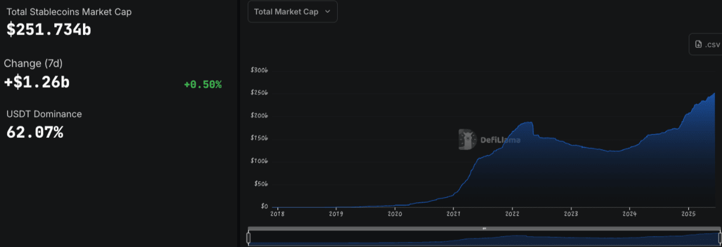Click the center grip atop the range selector
This screenshot has height=247, width=722.
click(x=484, y=228)
